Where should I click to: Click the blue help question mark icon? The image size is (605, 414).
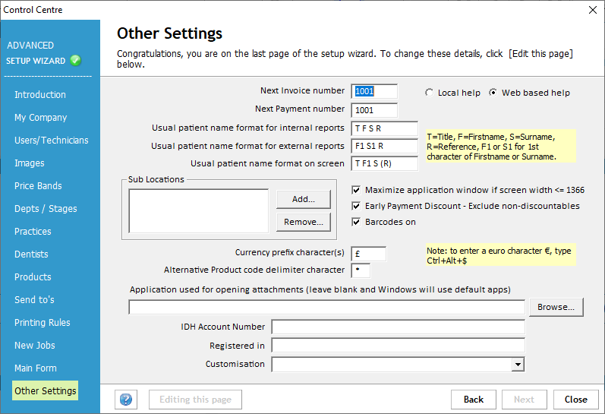126,400
